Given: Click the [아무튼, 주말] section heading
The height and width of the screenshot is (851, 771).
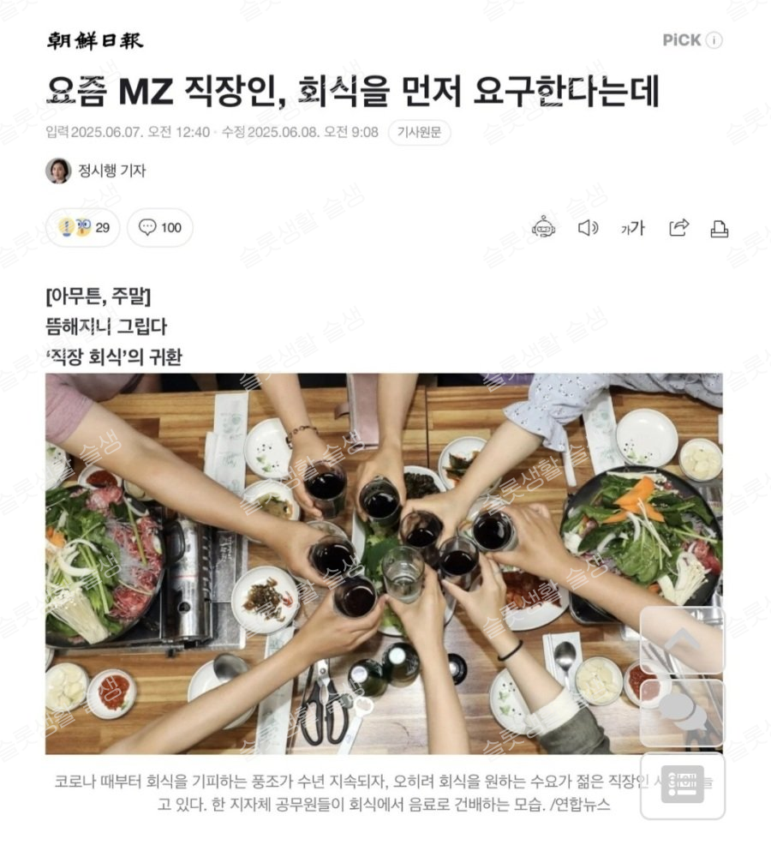Looking at the screenshot, I should (99, 297).
